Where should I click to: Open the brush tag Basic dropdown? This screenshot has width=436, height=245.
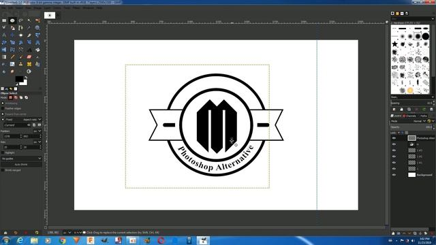click(x=412, y=97)
